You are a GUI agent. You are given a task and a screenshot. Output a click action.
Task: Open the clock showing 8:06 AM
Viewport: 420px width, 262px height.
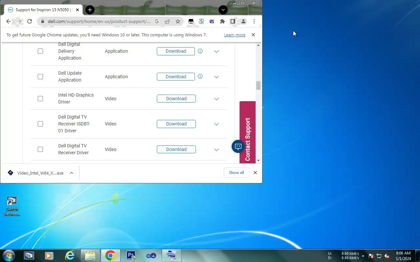pyautogui.click(x=403, y=256)
